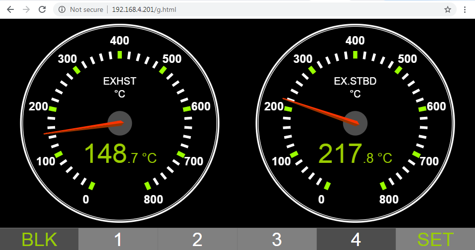Click the 600 mark on the EX.STBD gauge
This screenshot has height=250, width=475.
coord(436,106)
